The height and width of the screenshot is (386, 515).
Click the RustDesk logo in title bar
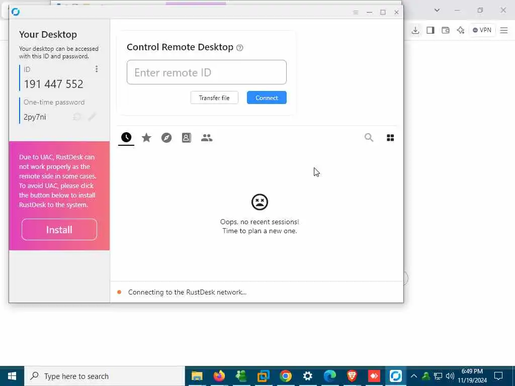(x=16, y=12)
